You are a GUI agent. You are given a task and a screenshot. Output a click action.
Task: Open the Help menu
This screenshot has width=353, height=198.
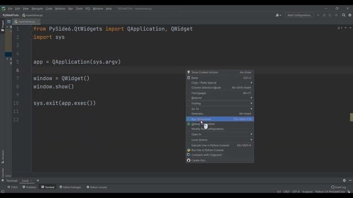pos(109,9)
